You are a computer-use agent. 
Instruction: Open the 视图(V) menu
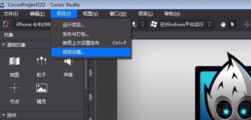pyautogui.click(x=90, y=14)
